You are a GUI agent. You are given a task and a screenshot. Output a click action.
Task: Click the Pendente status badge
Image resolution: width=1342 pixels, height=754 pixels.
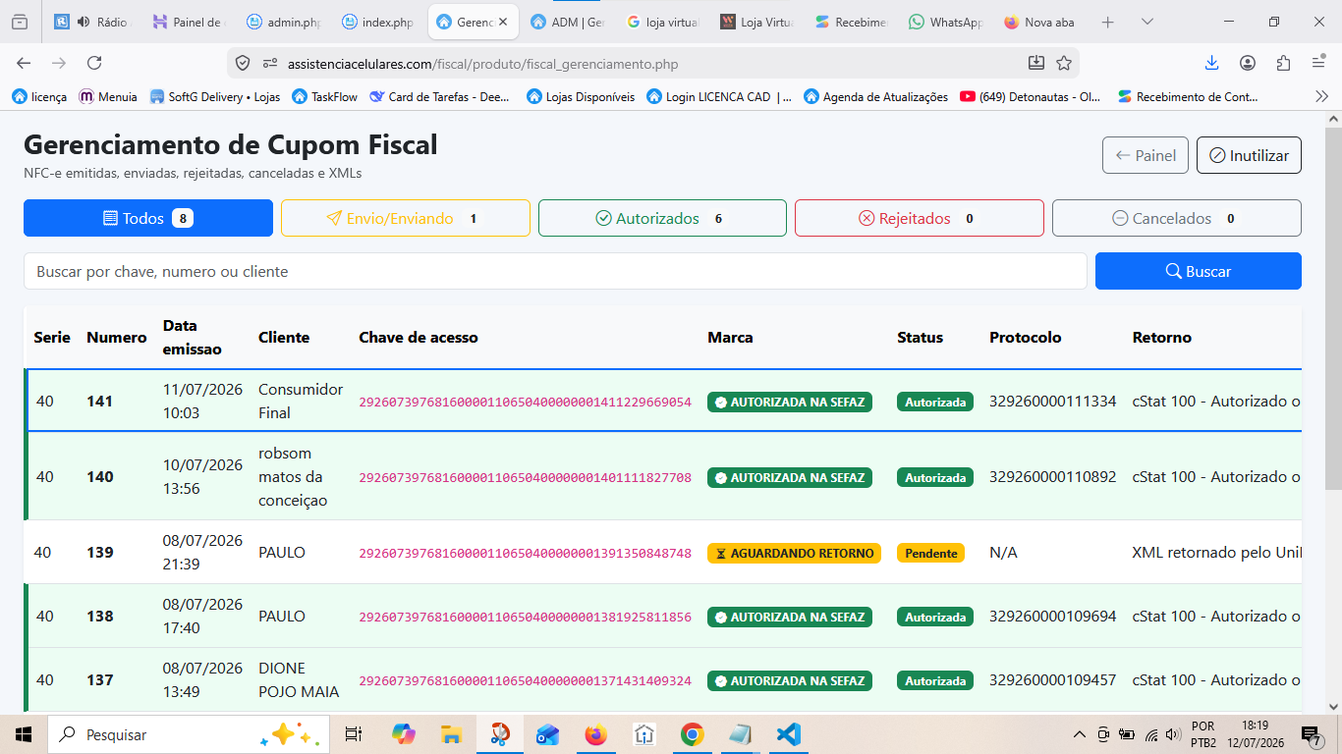(x=930, y=553)
